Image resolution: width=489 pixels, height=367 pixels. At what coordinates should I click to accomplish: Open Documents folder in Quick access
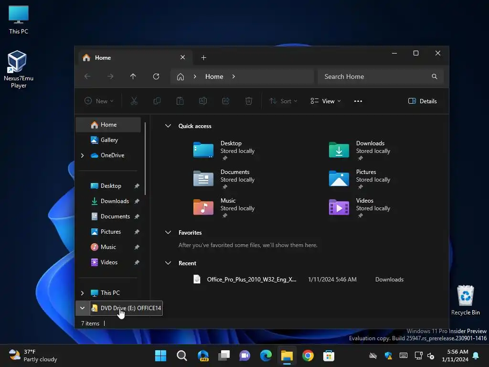click(224, 179)
